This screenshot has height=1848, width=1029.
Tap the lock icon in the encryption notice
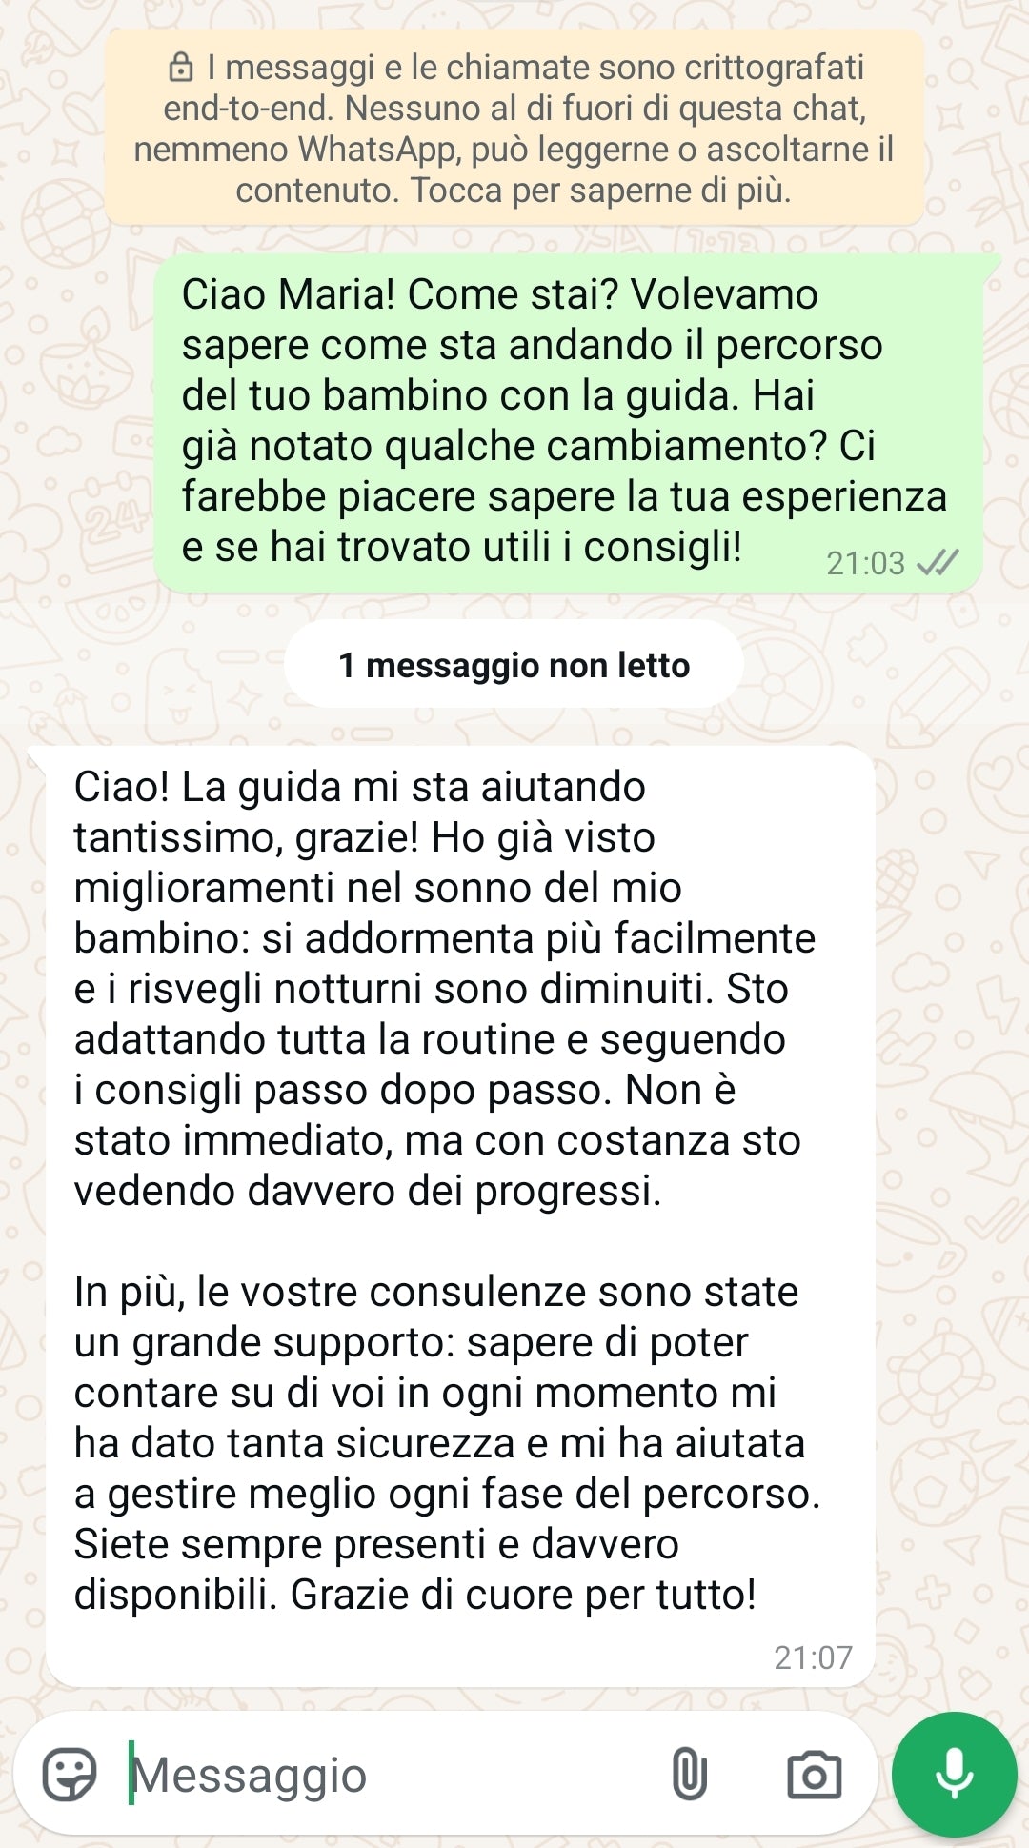tap(179, 68)
